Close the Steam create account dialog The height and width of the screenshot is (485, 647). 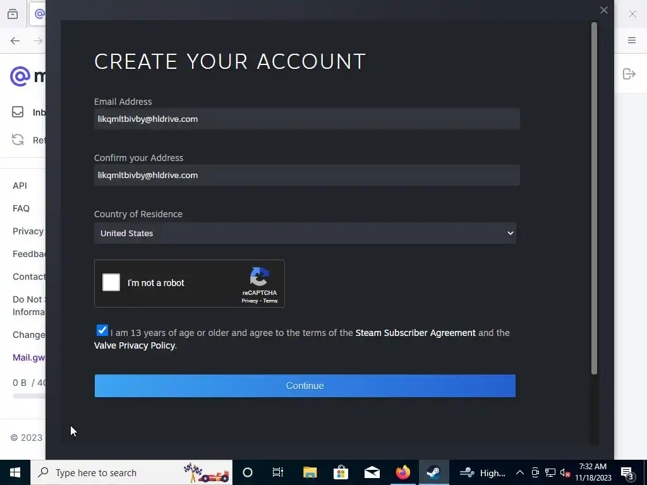[603, 10]
